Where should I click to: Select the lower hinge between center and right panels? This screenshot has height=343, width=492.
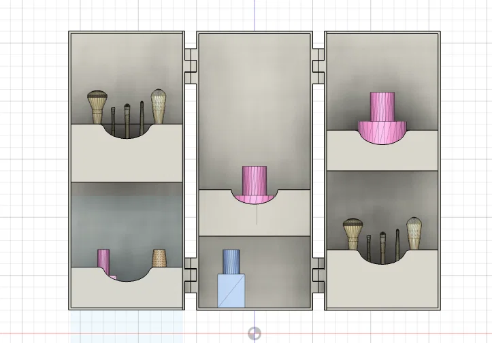pyautogui.click(x=318, y=276)
